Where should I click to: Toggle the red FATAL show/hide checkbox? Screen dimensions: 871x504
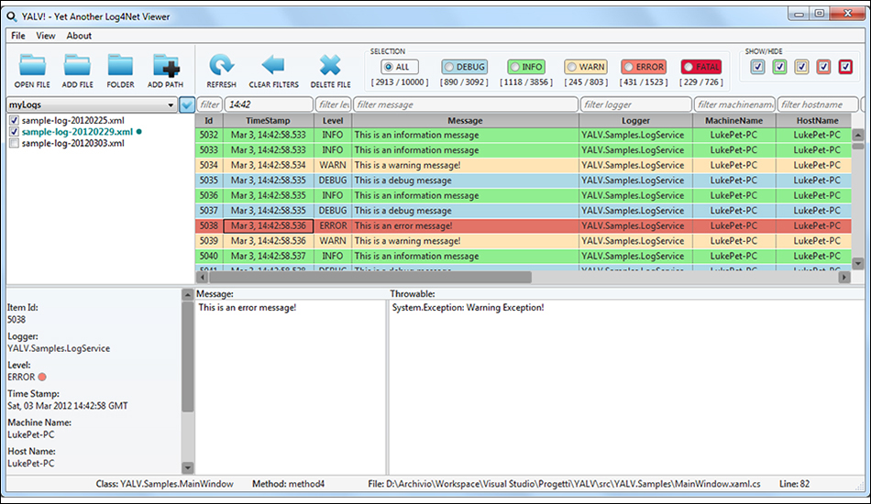click(x=845, y=67)
